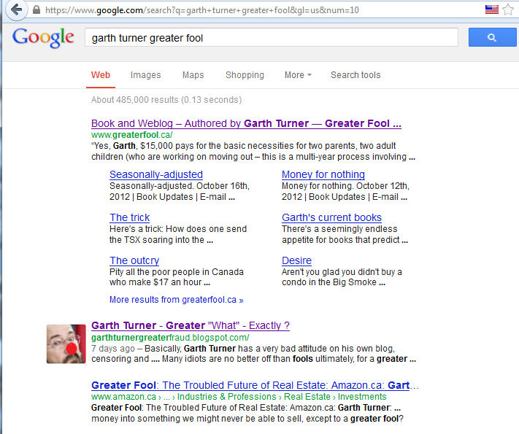The height and width of the screenshot is (434, 519).
Task: Click garthturnergreaterfraud.blogspot.com URL text
Action: coord(170,338)
